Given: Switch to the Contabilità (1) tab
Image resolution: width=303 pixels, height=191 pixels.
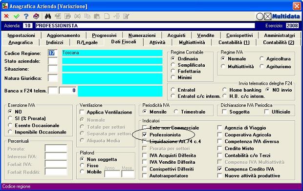Looking at the screenshot, I should (x=234, y=42).
